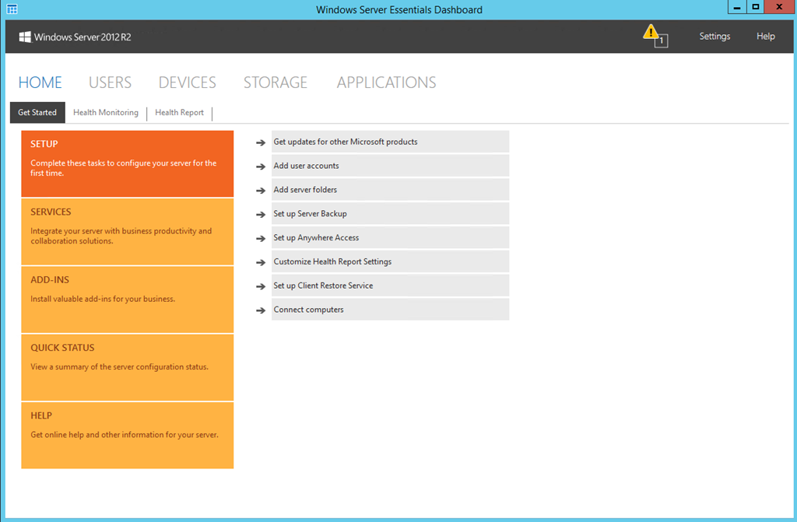797x522 pixels.
Task: Open Help in the top bar
Action: pos(766,36)
